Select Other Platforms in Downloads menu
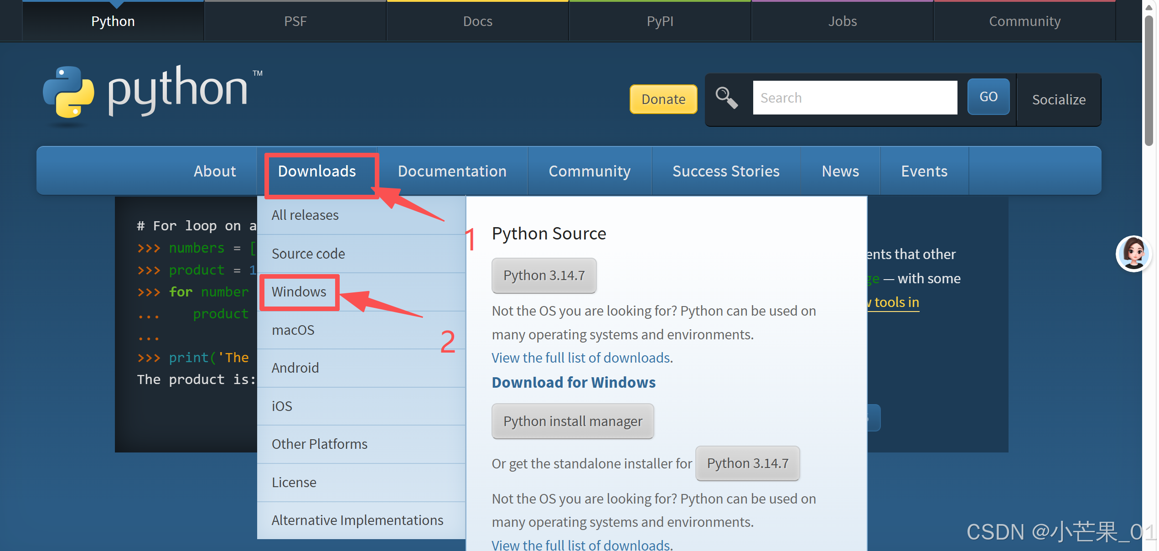1159x551 pixels. 361,444
